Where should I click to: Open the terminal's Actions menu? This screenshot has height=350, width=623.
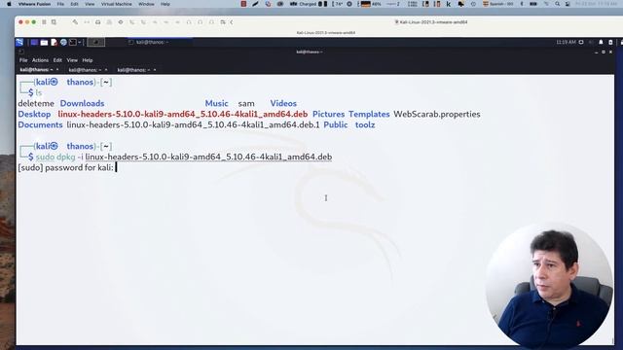tap(40, 60)
